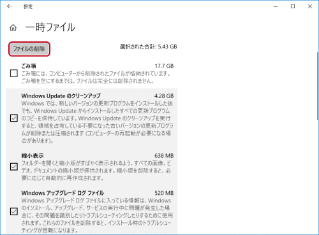Uncheck the 縮小表示 checkbox

(14, 167)
